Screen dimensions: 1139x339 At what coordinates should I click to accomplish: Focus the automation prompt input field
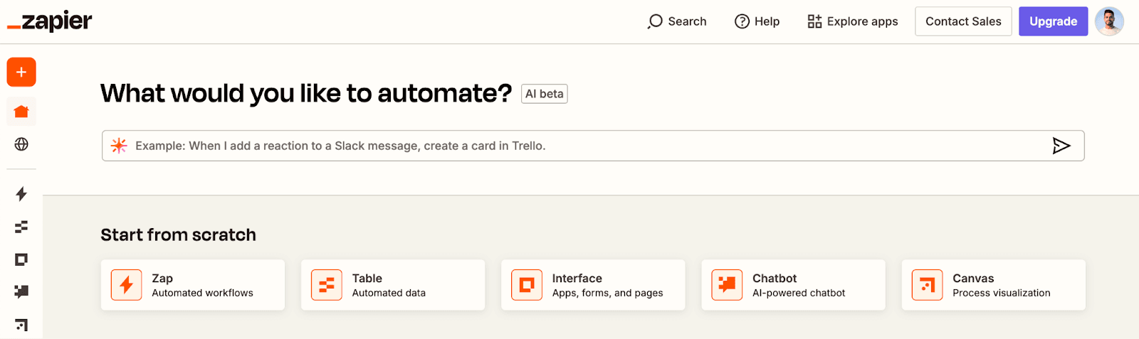click(593, 146)
